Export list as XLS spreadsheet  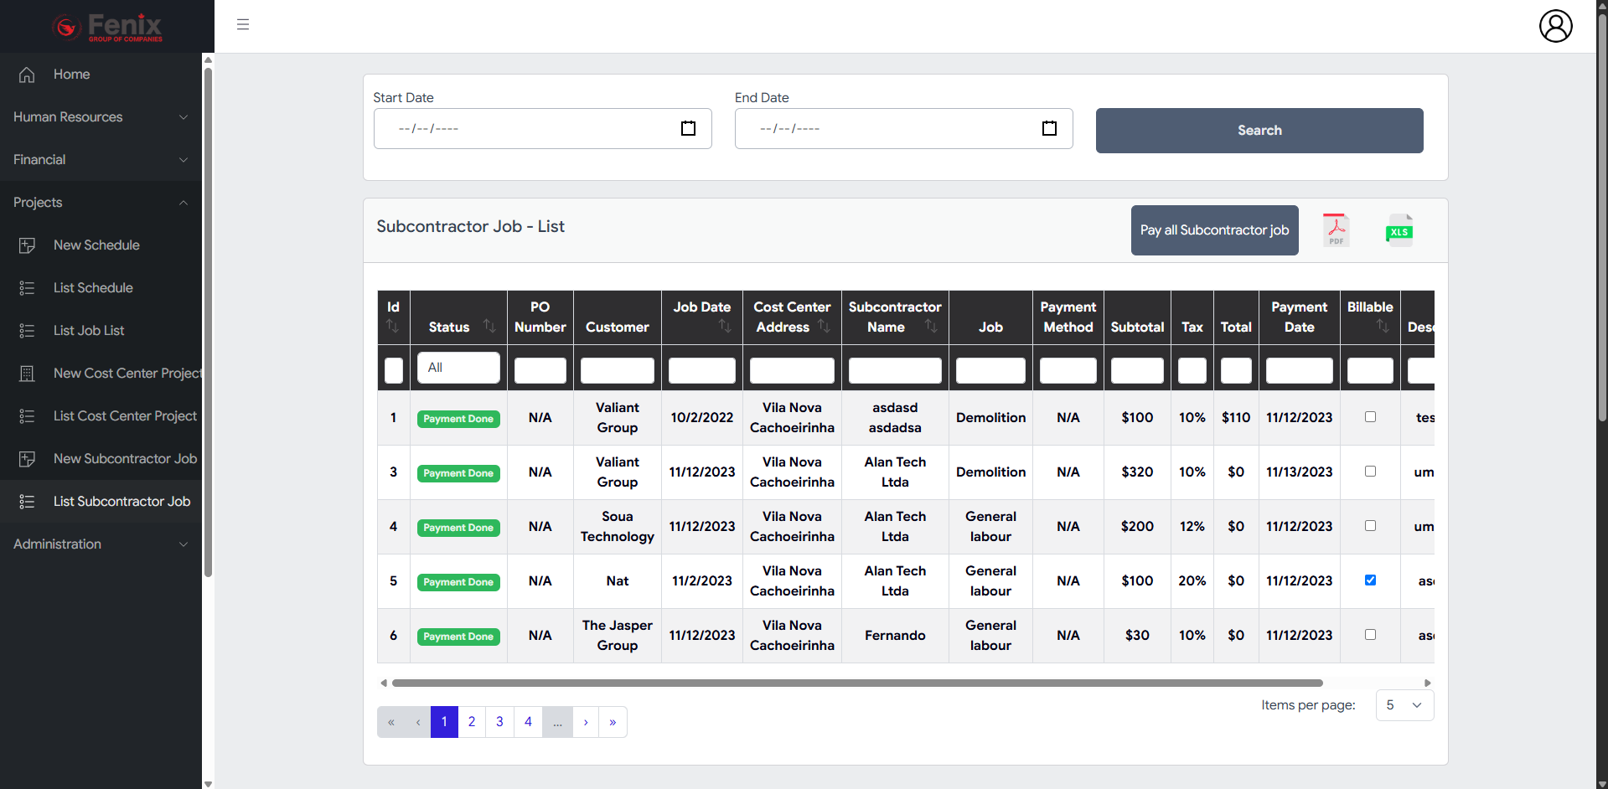click(1399, 230)
